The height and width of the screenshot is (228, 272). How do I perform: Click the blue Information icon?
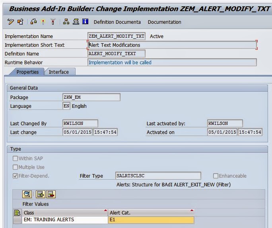coord(85,22)
